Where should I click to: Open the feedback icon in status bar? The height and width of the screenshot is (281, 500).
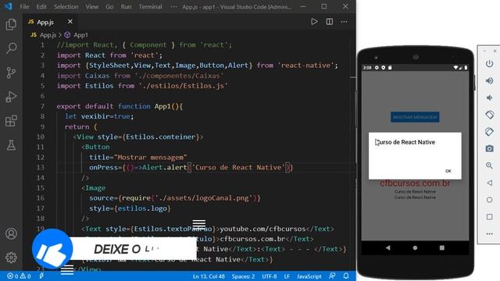click(x=332, y=276)
